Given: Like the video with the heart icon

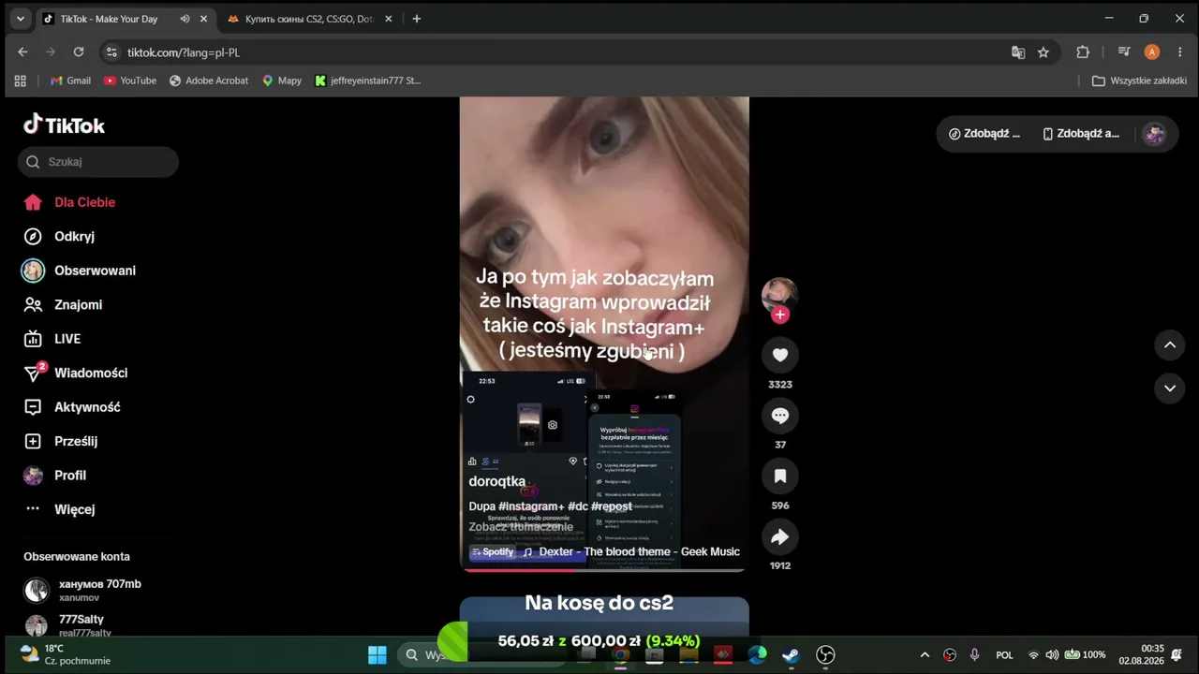Looking at the screenshot, I should pos(779,355).
